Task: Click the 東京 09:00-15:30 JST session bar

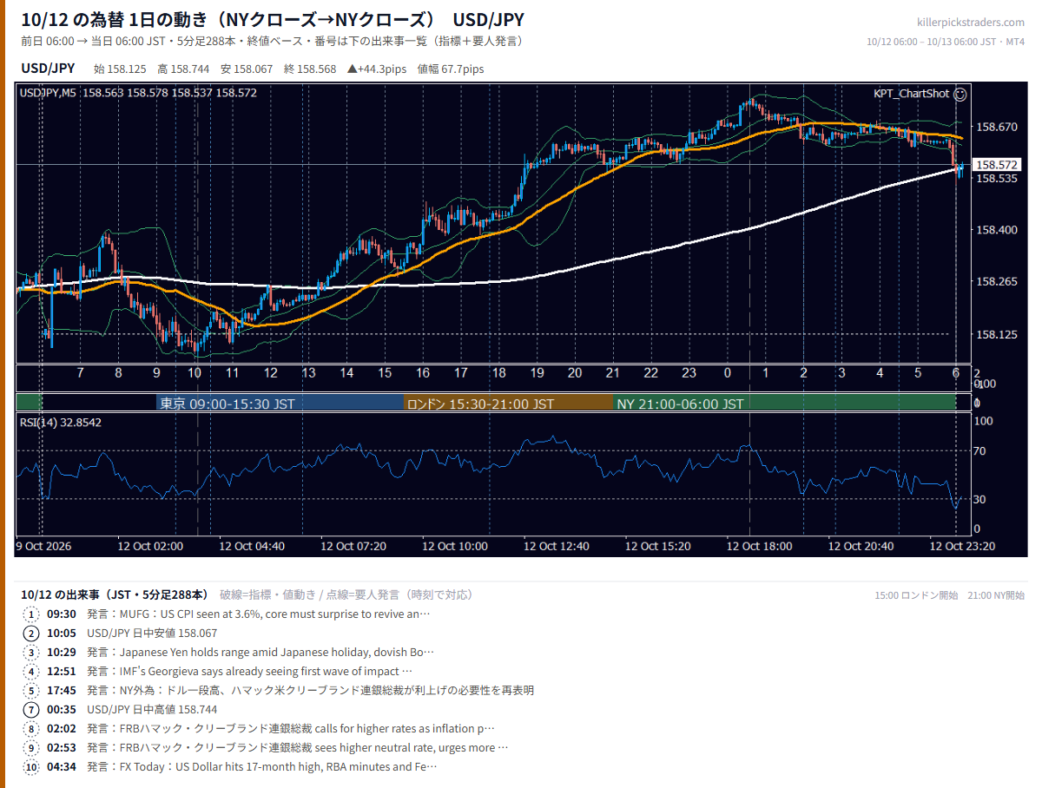Action: (x=280, y=404)
